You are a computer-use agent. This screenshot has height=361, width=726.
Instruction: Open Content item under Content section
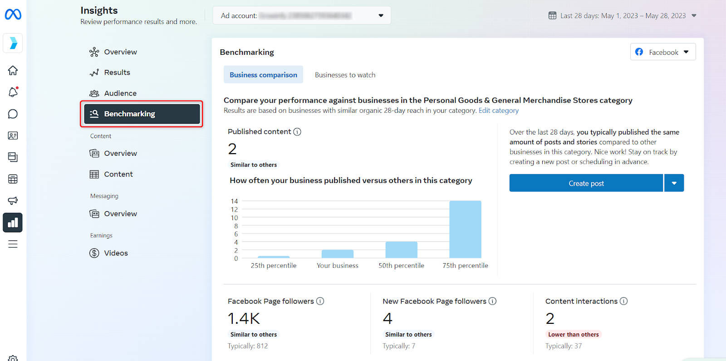coord(142,174)
